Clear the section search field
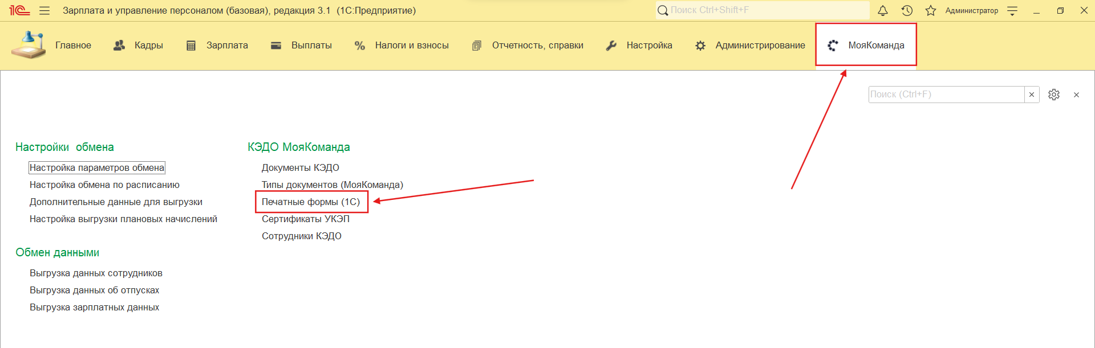The width and height of the screenshot is (1095, 348). click(x=1032, y=95)
